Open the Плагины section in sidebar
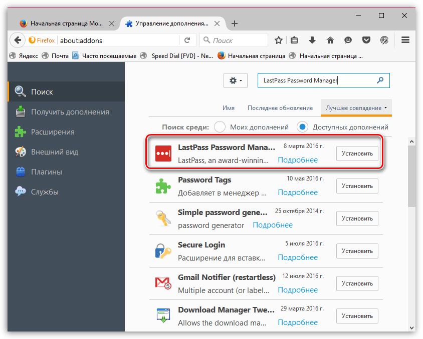This screenshot has width=423, height=339. [66, 171]
